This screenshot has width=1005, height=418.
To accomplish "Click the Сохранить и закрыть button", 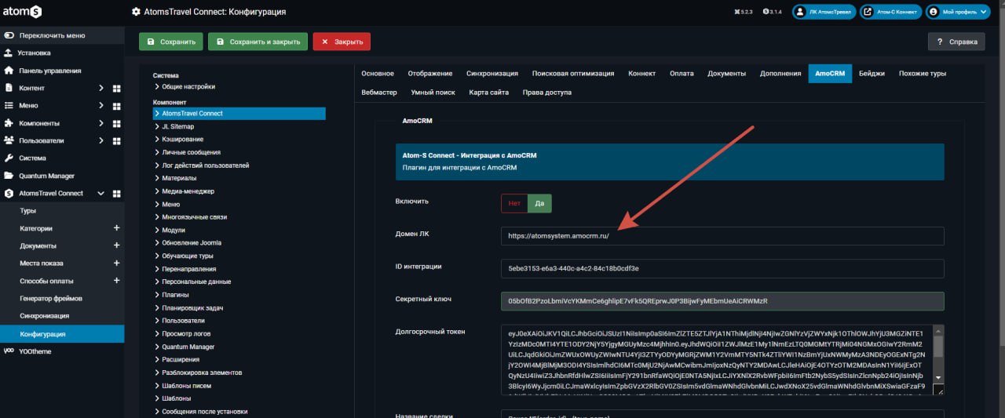I will [258, 42].
